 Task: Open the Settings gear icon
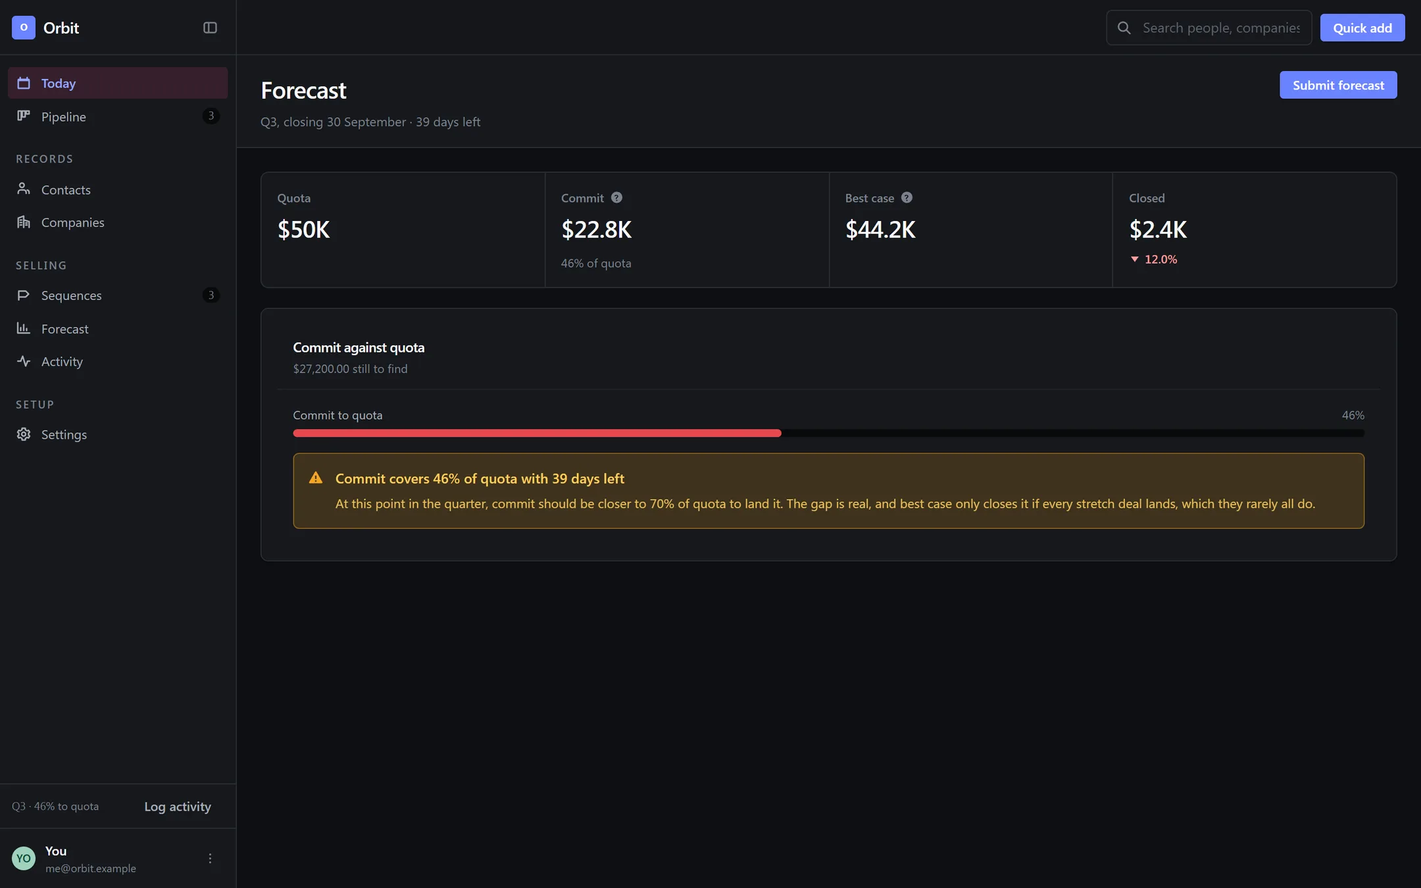pos(24,434)
